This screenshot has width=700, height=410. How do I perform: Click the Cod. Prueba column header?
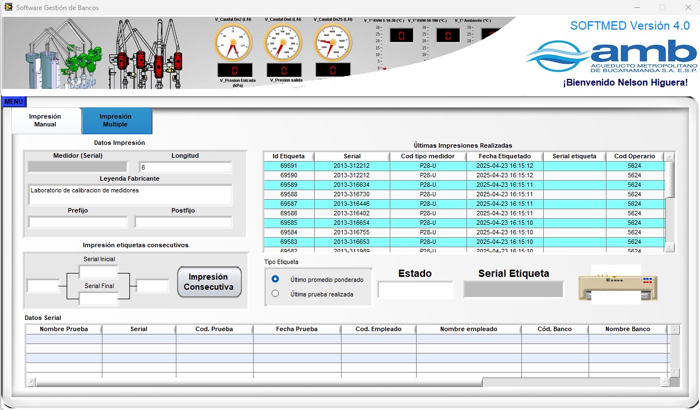(x=214, y=329)
